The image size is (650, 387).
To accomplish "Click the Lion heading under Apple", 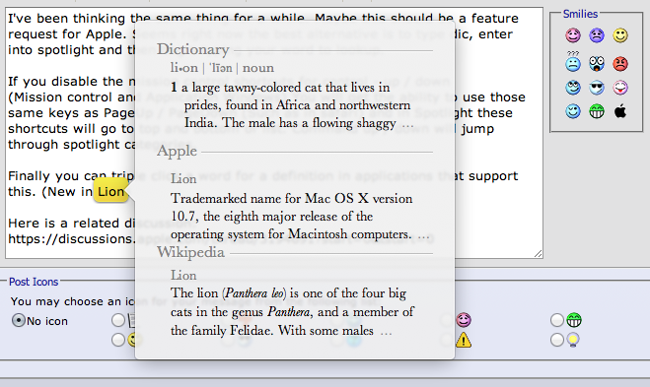I will (x=183, y=179).
